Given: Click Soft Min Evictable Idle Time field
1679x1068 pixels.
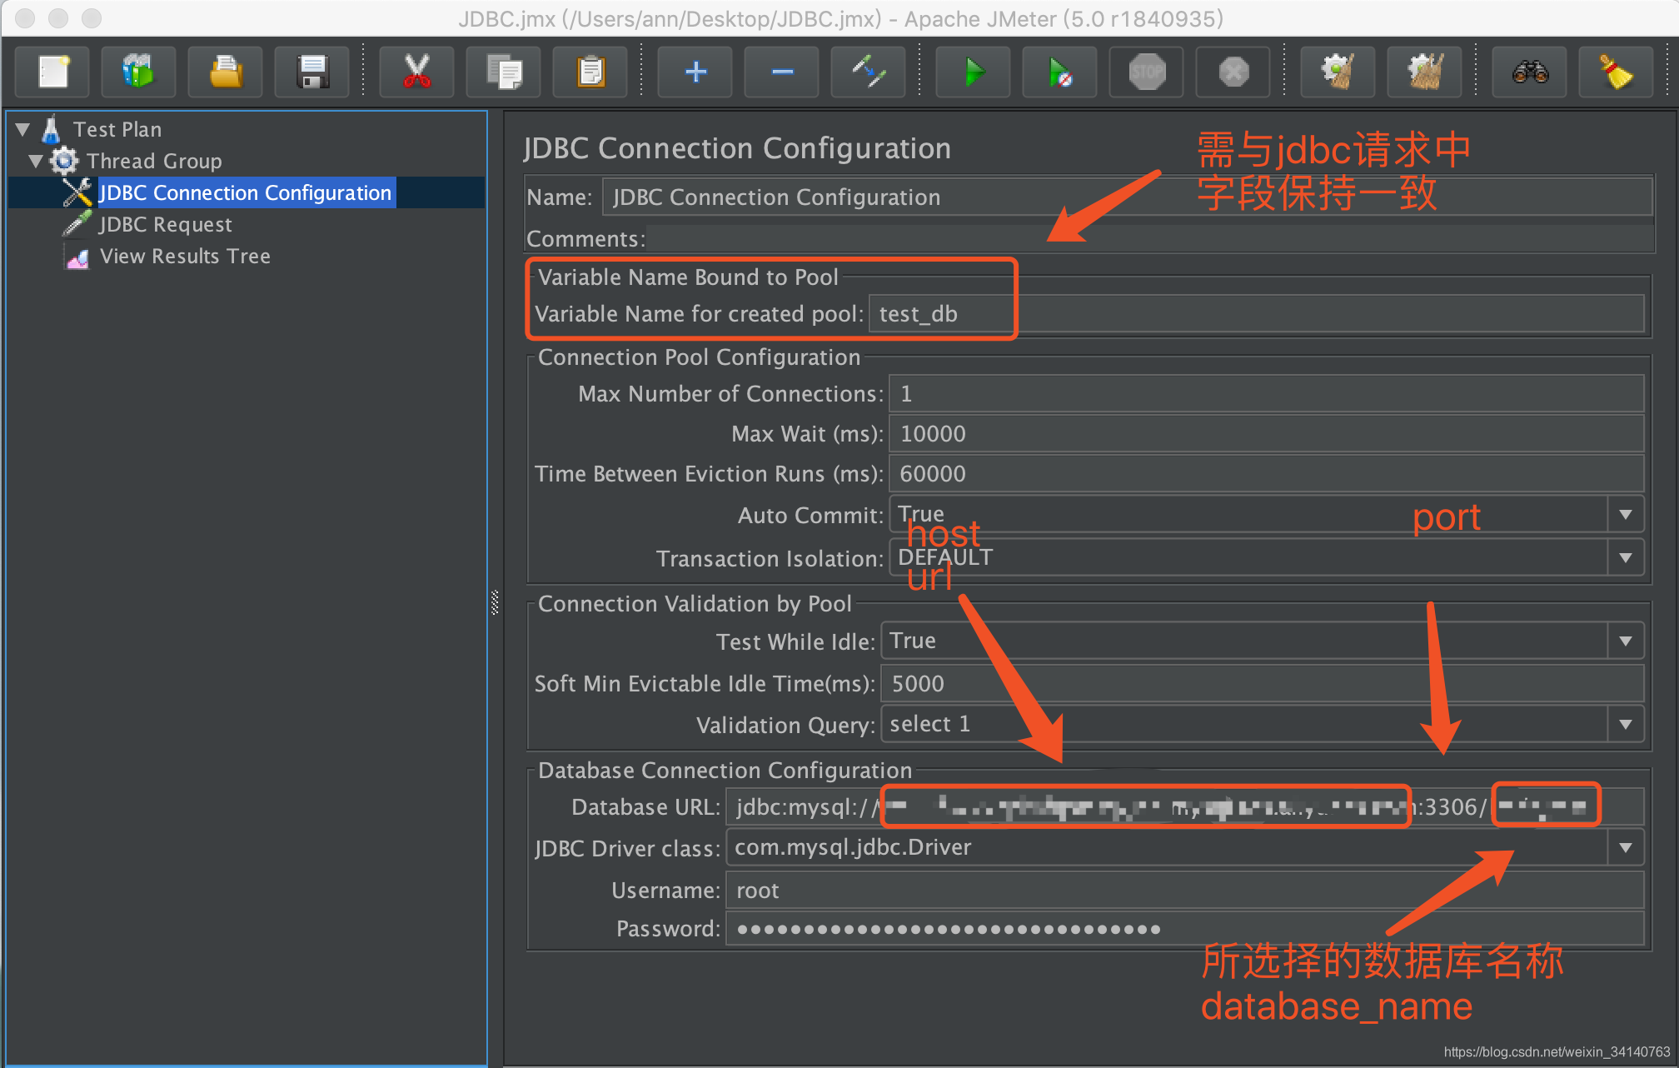Looking at the screenshot, I should [x=1262, y=683].
